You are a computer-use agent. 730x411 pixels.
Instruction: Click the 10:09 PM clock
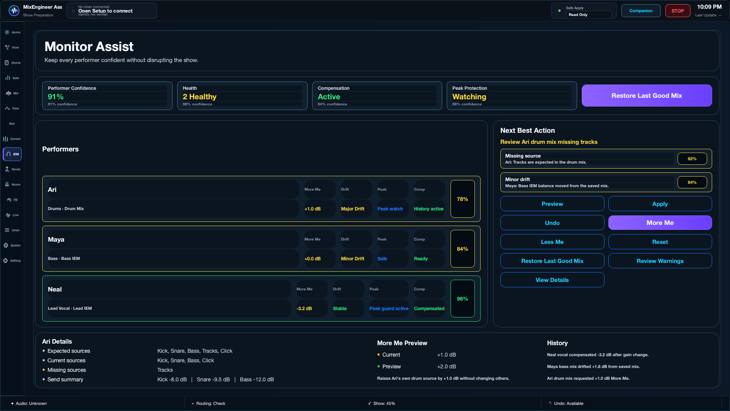(709, 7)
